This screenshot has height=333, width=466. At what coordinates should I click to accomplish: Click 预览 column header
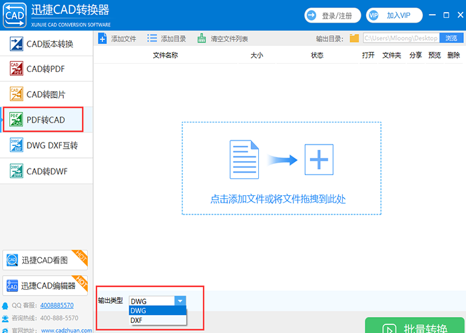pos(435,55)
